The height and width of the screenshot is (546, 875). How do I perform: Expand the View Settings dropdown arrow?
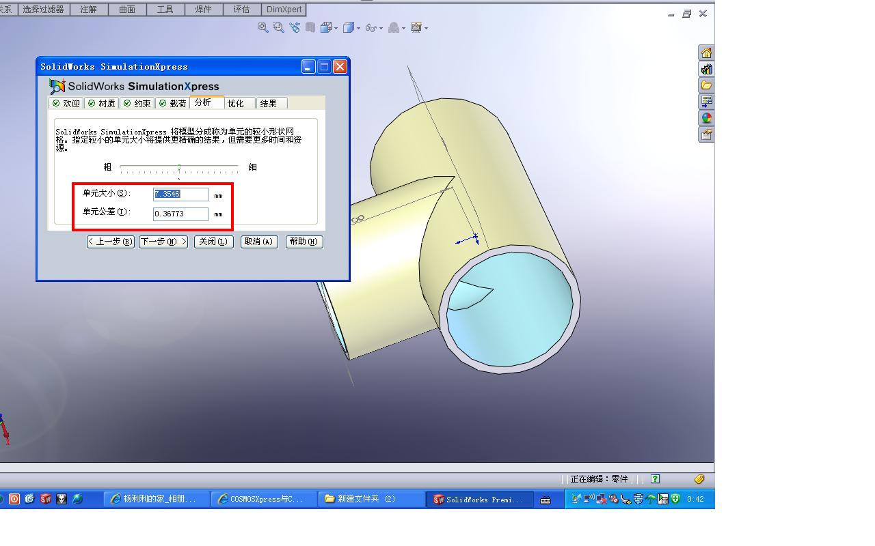pyautogui.click(x=426, y=29)
